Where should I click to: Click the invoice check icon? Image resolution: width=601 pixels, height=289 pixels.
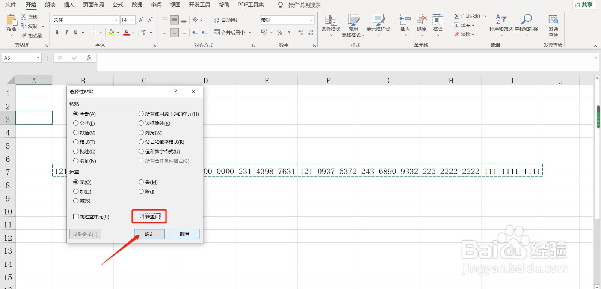[x=553, y=20]
